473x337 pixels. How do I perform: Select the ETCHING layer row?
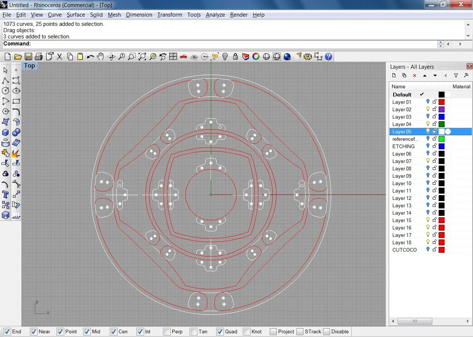pos(431,146)
